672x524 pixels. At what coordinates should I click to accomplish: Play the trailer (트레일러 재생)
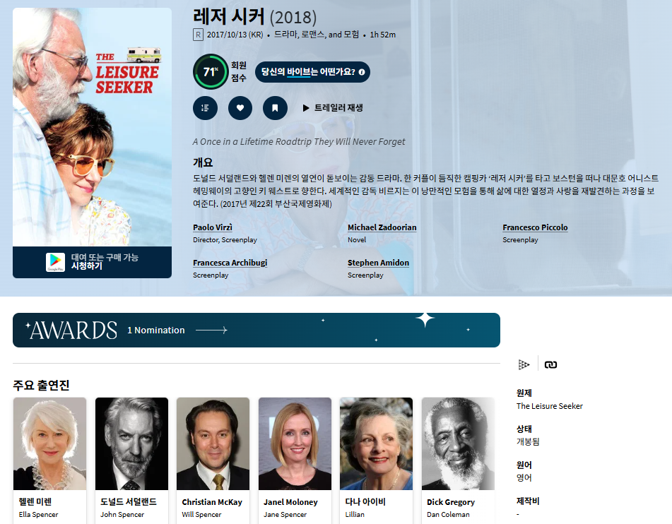333,108
